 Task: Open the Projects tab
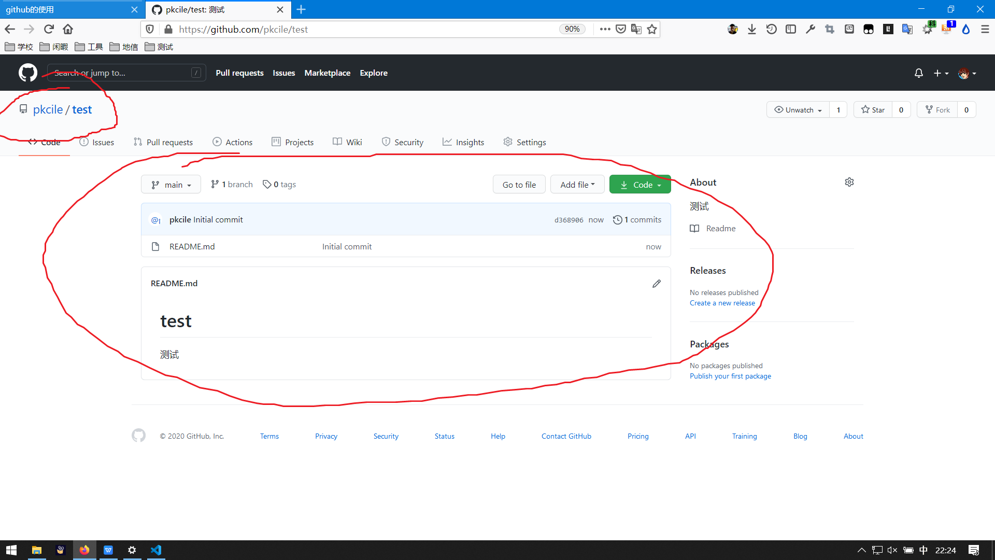293,142
